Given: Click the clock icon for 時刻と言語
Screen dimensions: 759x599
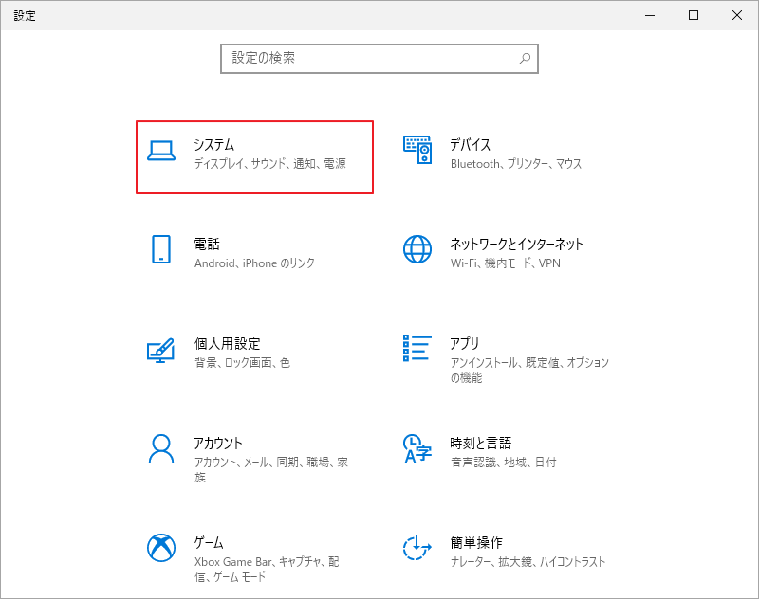Looking at the screenshot, I should pyautogui.click(x=417, y=448).
